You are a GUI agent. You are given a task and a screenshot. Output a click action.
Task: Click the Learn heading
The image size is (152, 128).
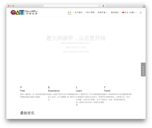79,91
